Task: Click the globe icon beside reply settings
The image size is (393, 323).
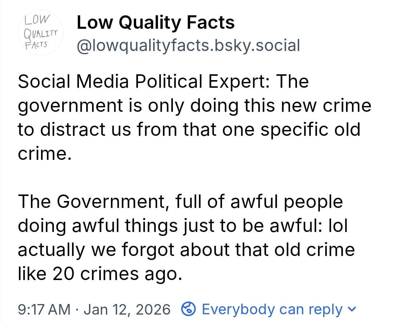Action: (188, 310)
